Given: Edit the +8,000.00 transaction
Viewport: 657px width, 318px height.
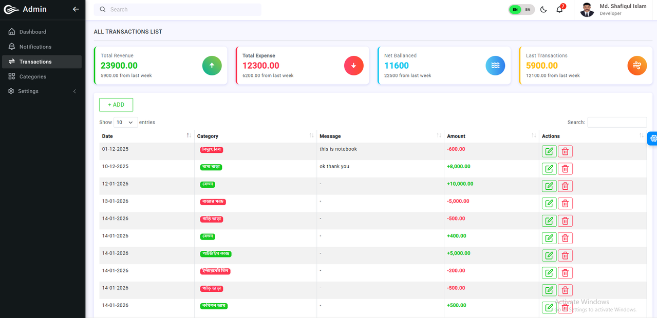Looking at the screenshot, I should click(x=549, y=169).
